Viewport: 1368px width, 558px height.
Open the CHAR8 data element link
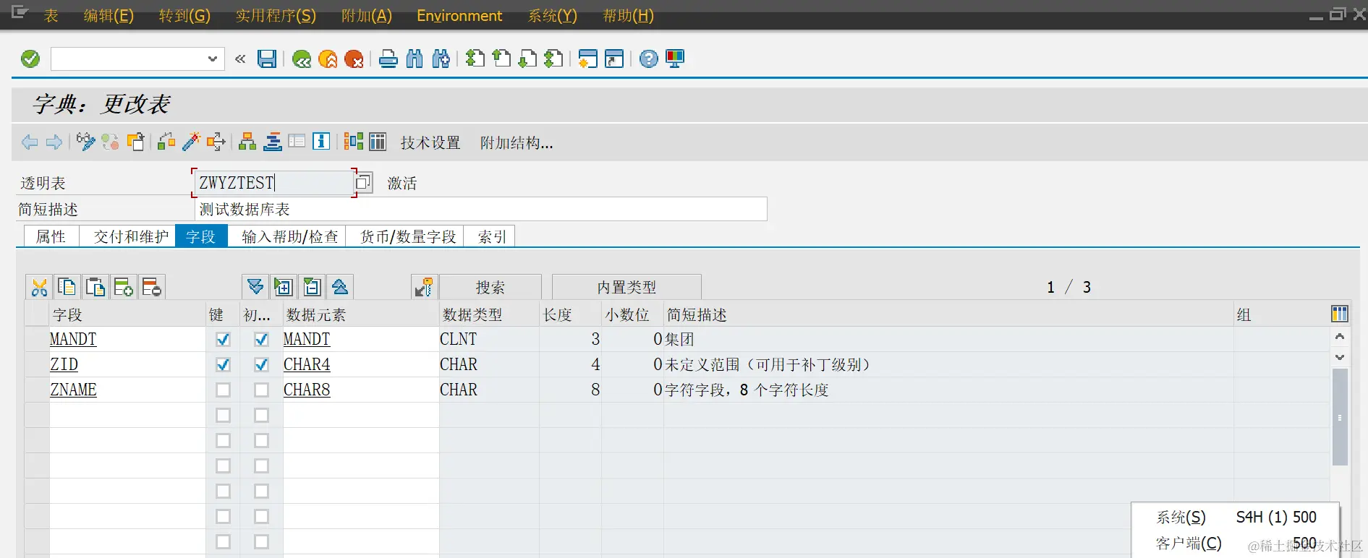(307, 390)
